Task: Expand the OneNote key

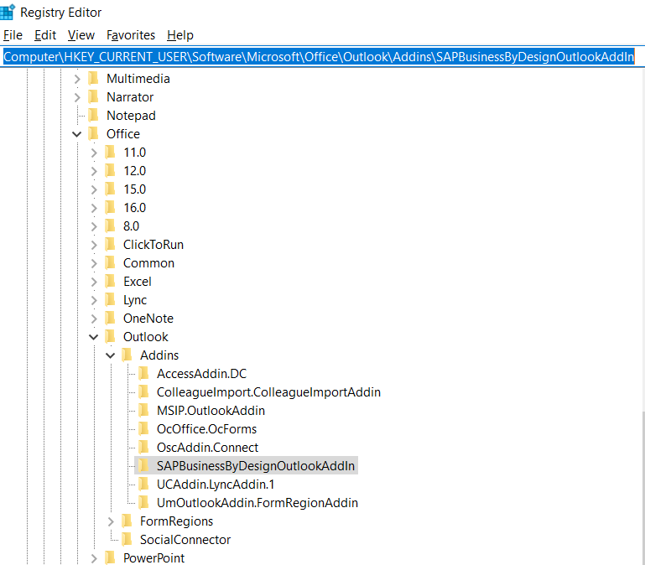Action: pos(94,319)
